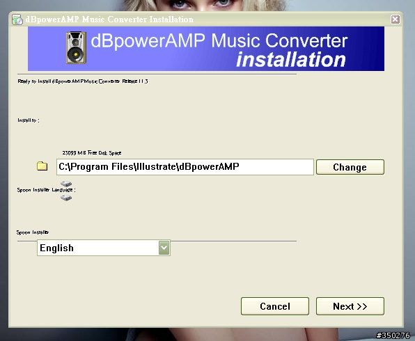Click the lower disk drive icon
The width and height of the screenshot is (415, 341).
pyautogui.click(x=66, y=198)
